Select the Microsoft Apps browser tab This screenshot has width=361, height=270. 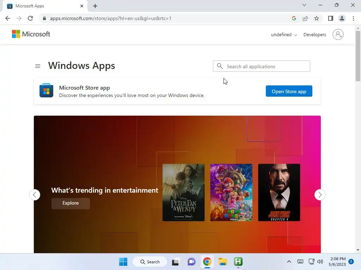coord(45,6)
